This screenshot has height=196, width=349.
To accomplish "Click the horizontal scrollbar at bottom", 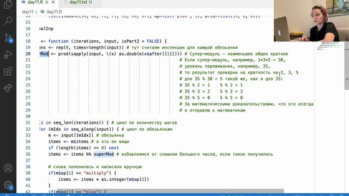I will click(171, 191).
